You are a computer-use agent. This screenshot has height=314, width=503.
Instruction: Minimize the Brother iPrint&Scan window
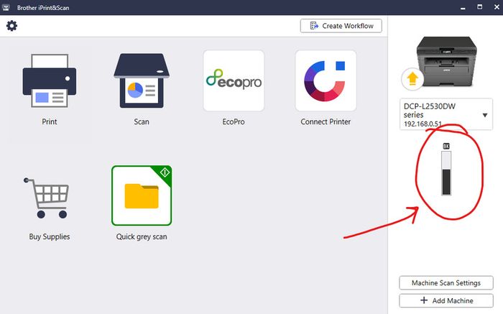[x=463, y=7]
